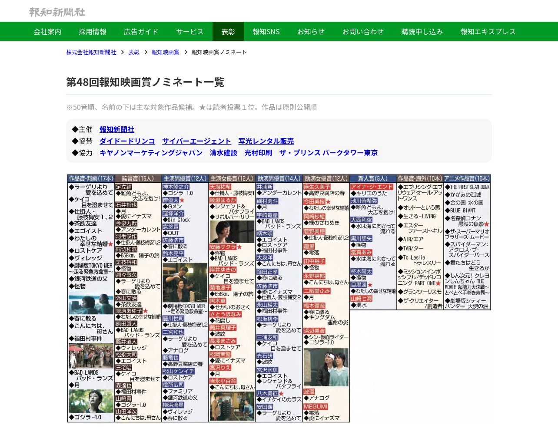Click the photo below 福田村事件 in 作品賞・邦画 column
Screen dimensions: 558x428
[91, 356]
